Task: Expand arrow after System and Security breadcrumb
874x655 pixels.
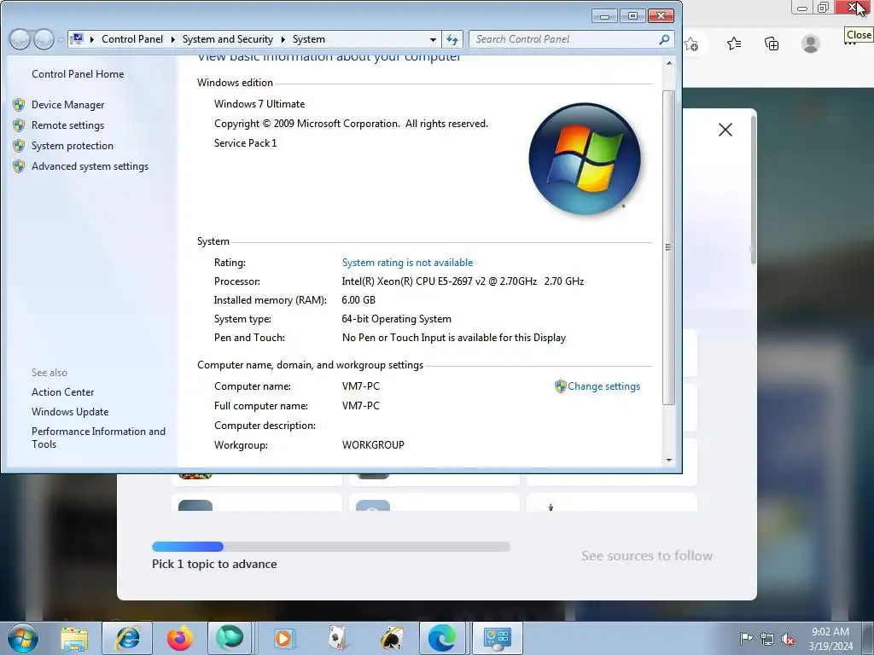Action: pyautogui.click(x=283, y=39)
